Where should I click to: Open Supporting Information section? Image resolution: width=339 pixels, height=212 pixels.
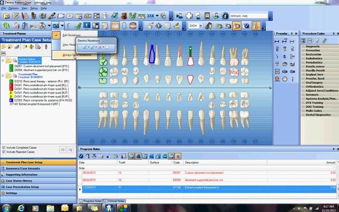[38, 174]
